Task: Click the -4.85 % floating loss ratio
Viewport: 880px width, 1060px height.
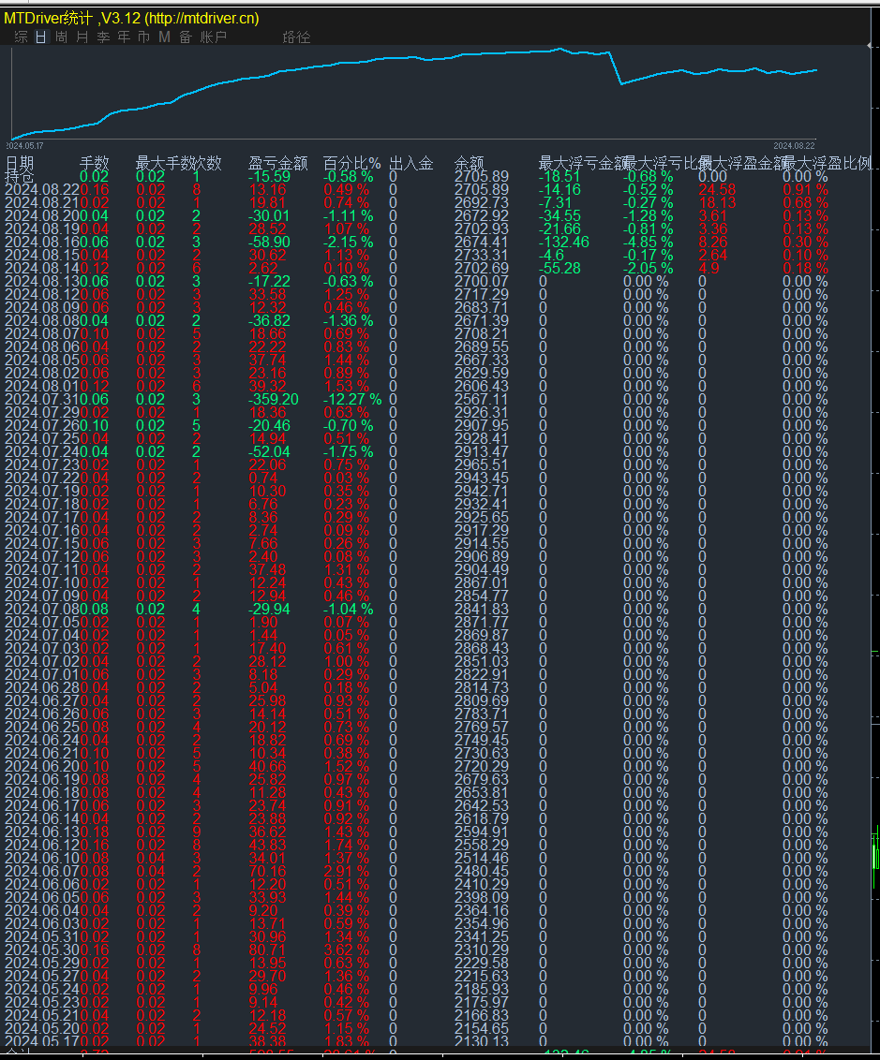Action: coord(648,242)
